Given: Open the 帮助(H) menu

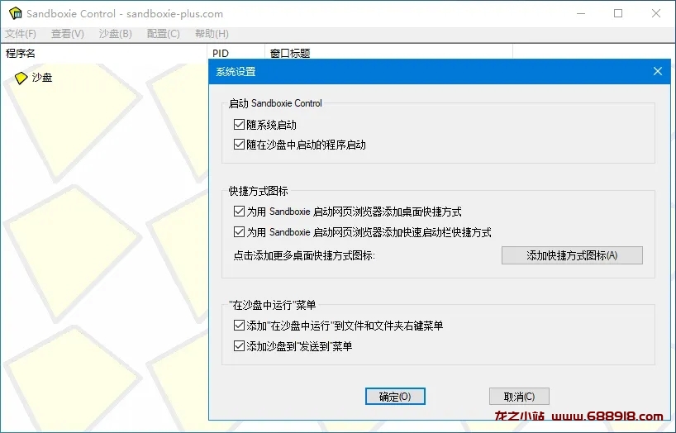Looking at the screenshot, I should 212,34.
